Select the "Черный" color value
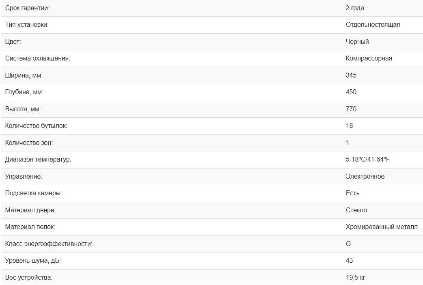 (357, 41)
